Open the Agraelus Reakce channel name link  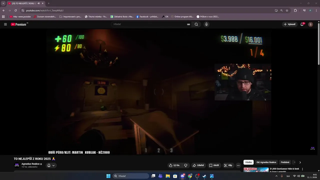pyautogui.click(x=30, y=164)
